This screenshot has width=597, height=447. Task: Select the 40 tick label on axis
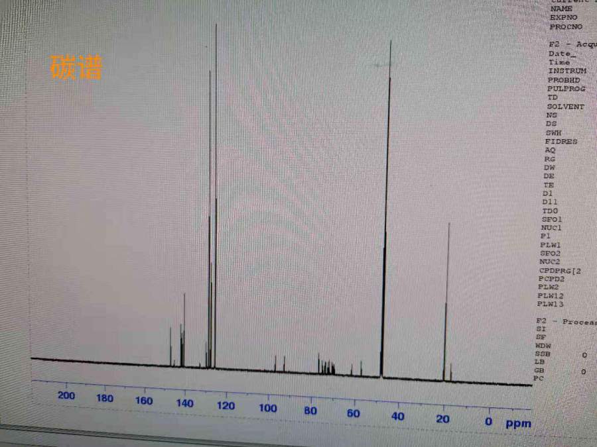(x=397, y=417)
